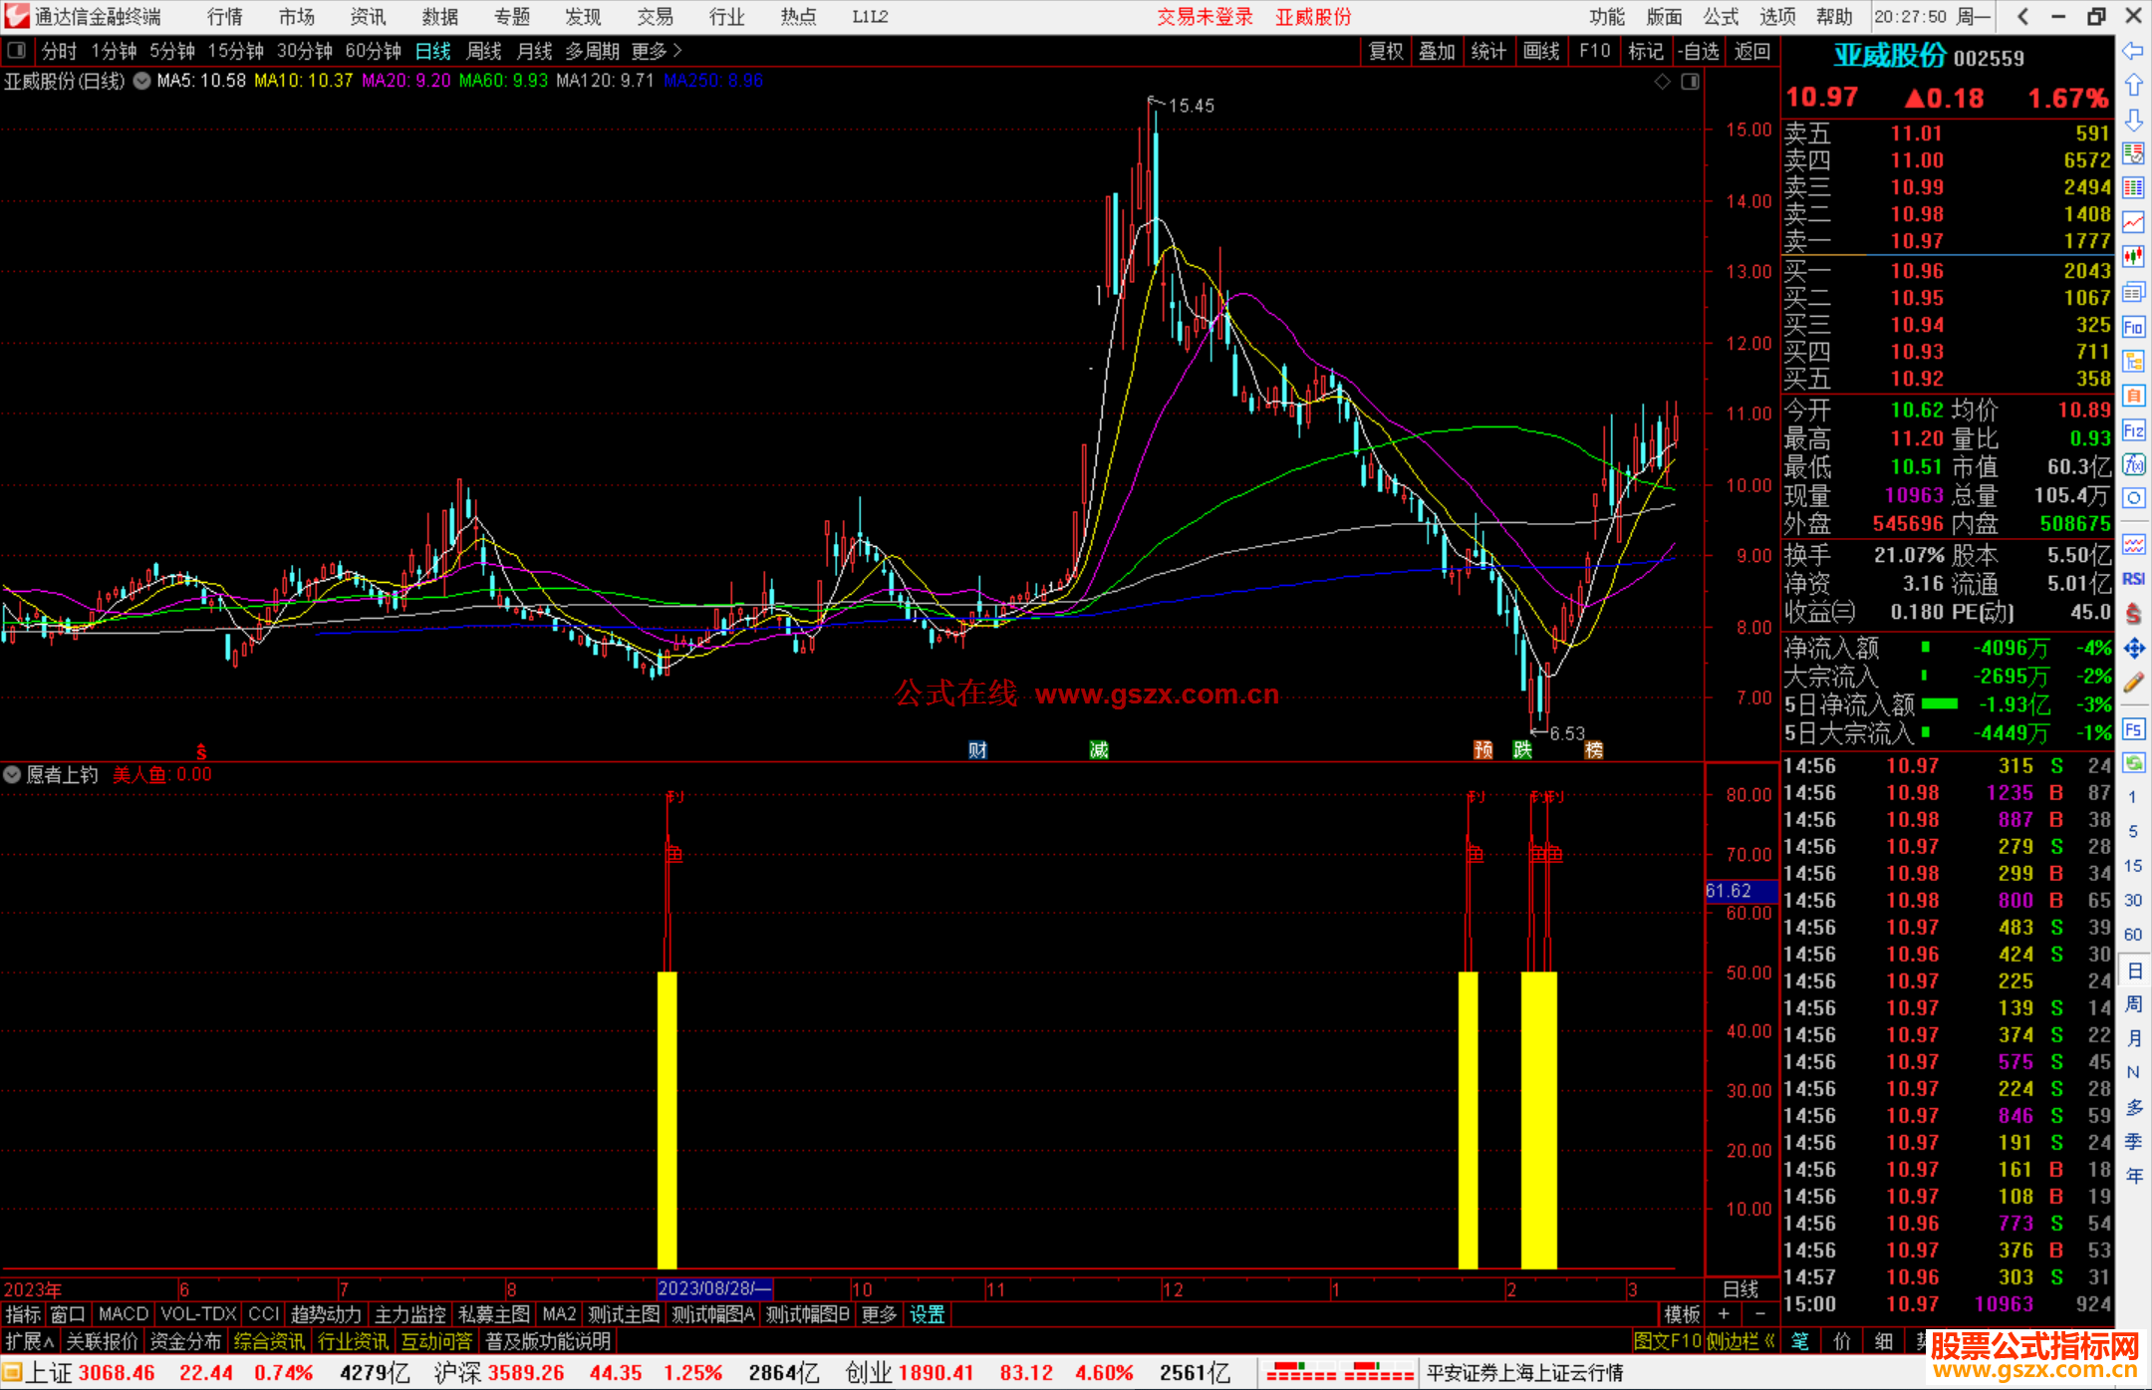
Task: Click the 画线 drawing button
Action: [x=1540, y=51]
